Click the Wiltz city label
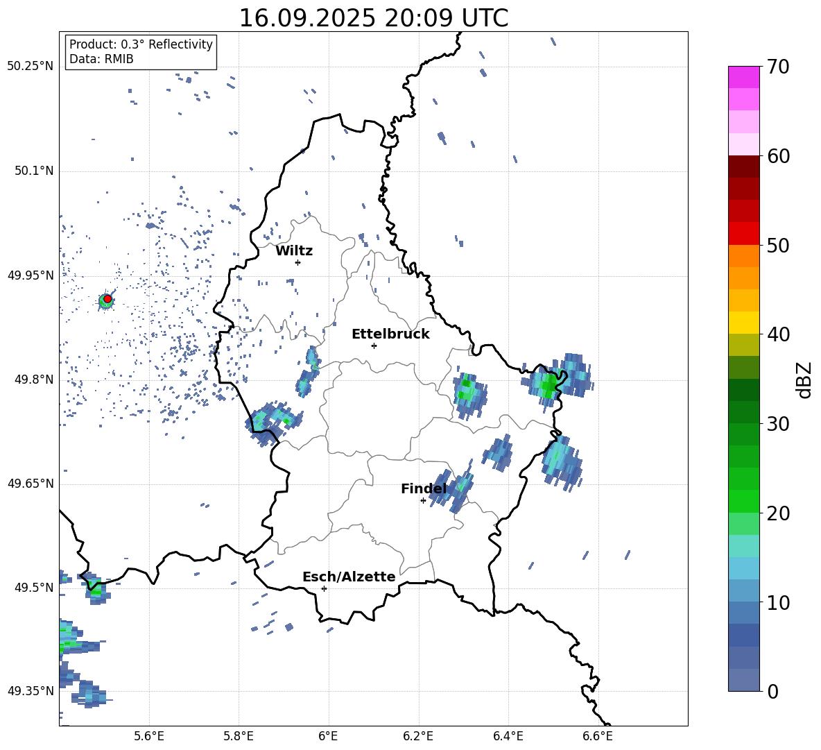The height and width of the screenshot is (750, 821). coord(294,251)
